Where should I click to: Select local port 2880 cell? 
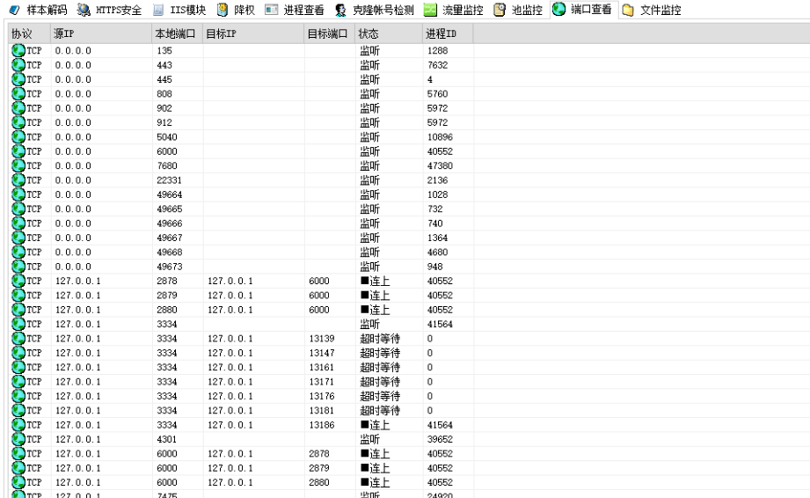(167, 310)
